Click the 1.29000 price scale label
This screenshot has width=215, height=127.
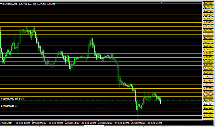(208, 38)
